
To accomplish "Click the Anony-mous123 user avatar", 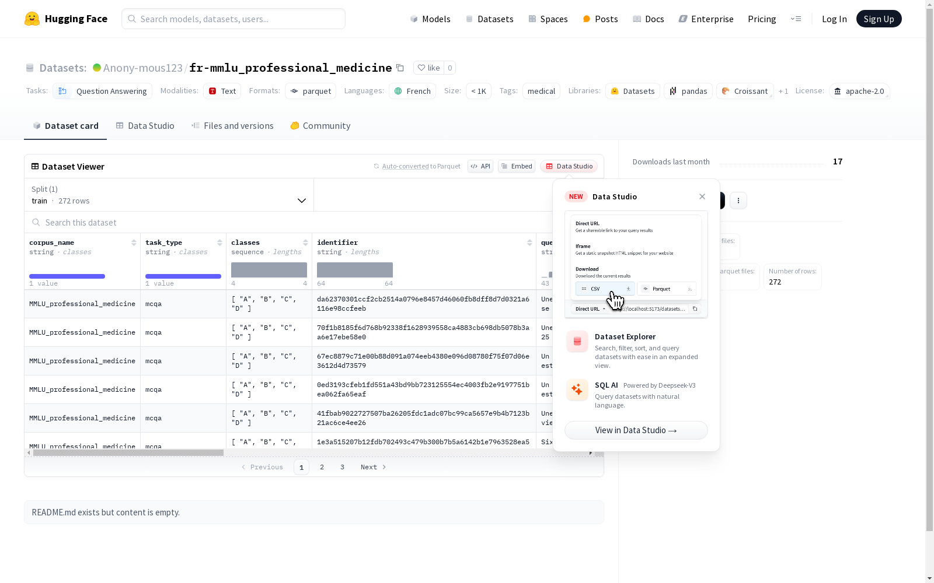I will 97,68.
